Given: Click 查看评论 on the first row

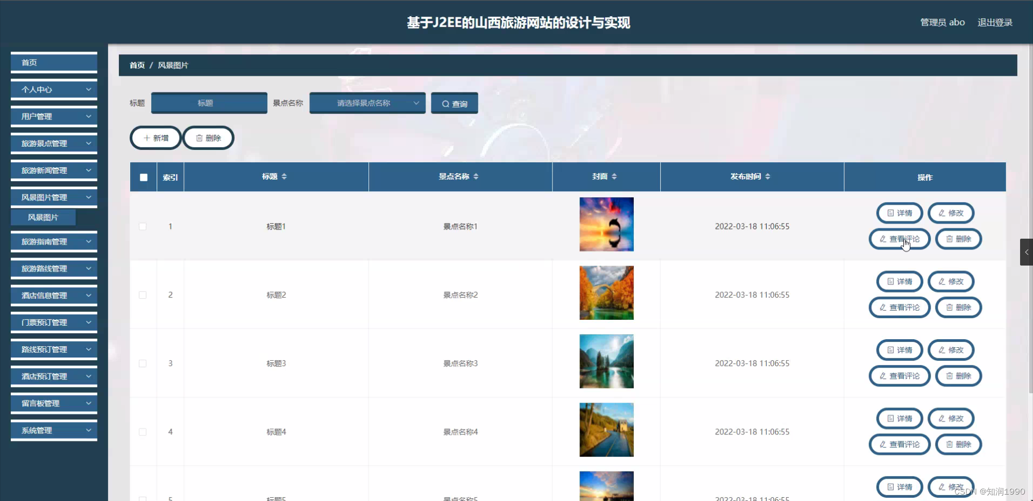Looking at the screenshot, I should click(x=900, y=239).
